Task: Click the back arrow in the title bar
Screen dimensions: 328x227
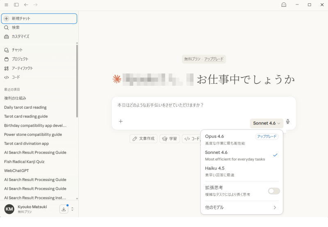Action: [x=26, y=5]
